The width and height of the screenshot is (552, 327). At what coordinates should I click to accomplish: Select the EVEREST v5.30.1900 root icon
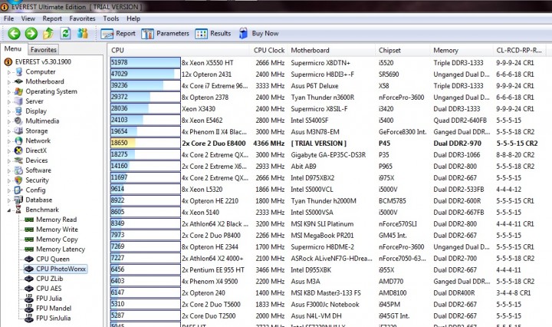[8, 62]
